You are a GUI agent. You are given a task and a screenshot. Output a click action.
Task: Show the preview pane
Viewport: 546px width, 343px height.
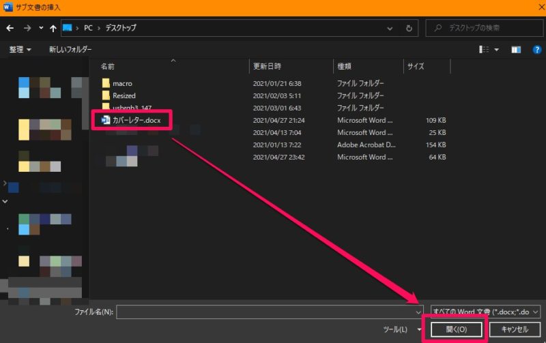[516, 50]
